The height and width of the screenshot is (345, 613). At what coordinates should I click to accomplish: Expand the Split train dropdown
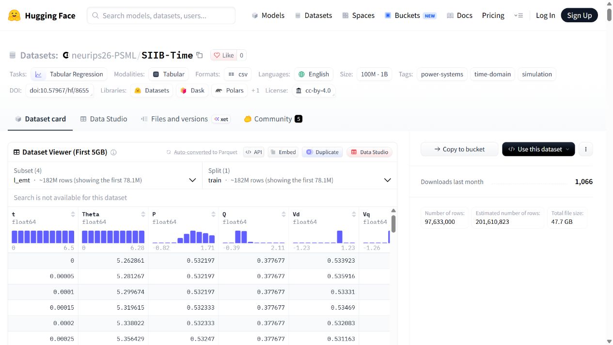coord(299,175)
